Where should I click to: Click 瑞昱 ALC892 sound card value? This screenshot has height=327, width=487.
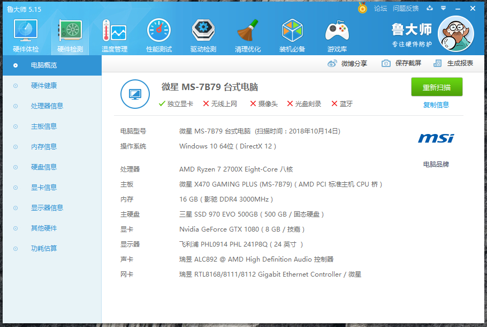[256, 259]
